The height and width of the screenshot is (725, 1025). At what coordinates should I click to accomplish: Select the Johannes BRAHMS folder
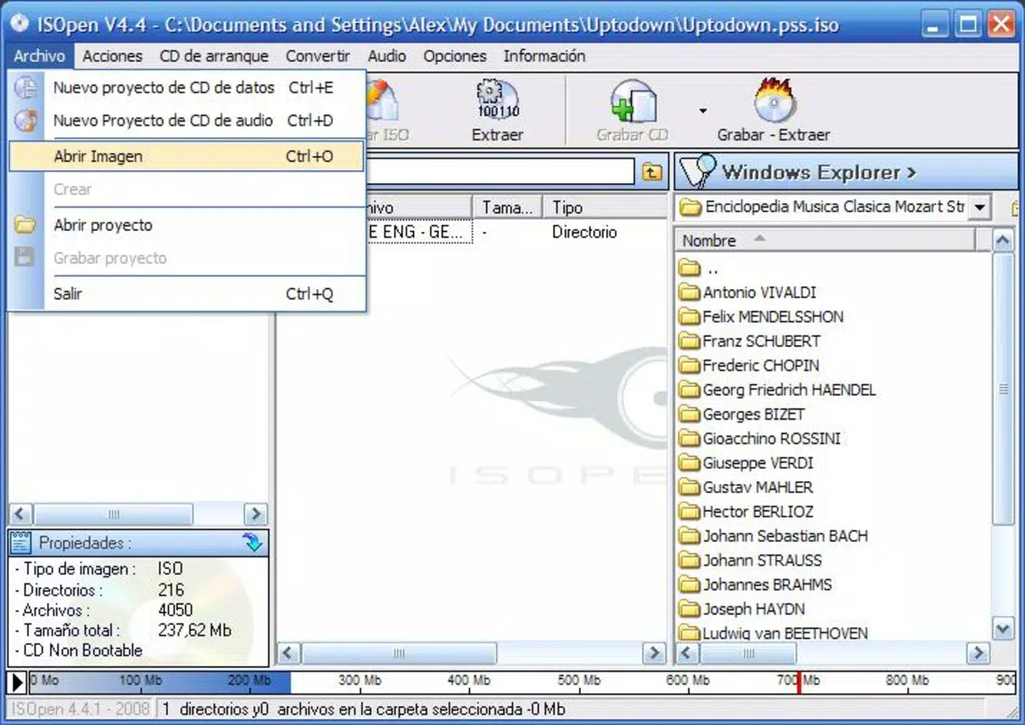point(755,585)
